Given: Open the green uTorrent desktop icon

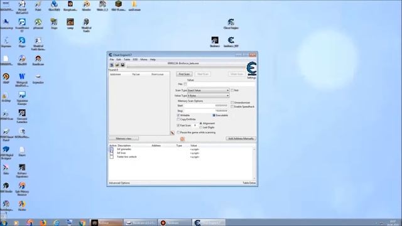Looking at the screenshot, I should (38, 24).
